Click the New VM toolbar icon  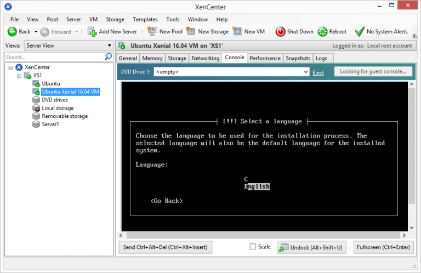(x=237, y=32)
